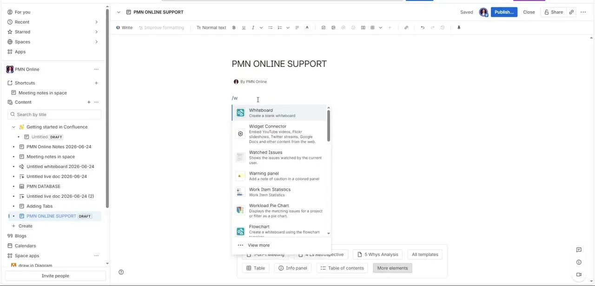
Task: Expand the Recent submenu arrow
Action: [x=96, y=22]
